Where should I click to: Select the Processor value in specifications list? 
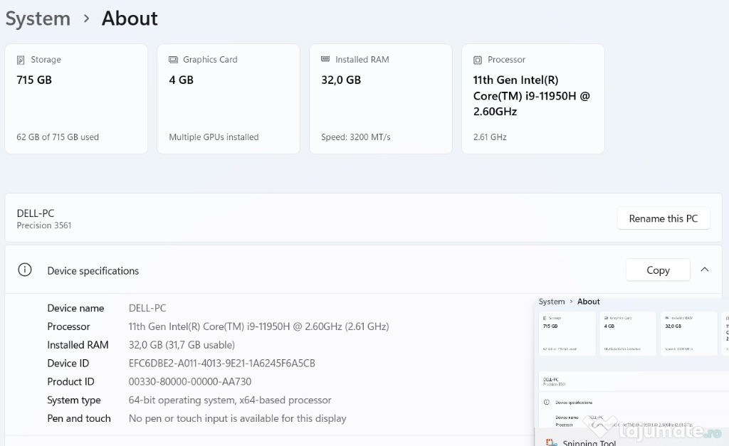click(x=258, y=326)
